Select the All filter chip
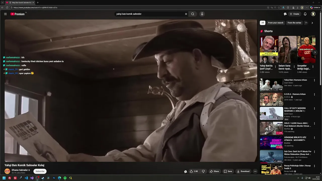 [x=263, y=23]
